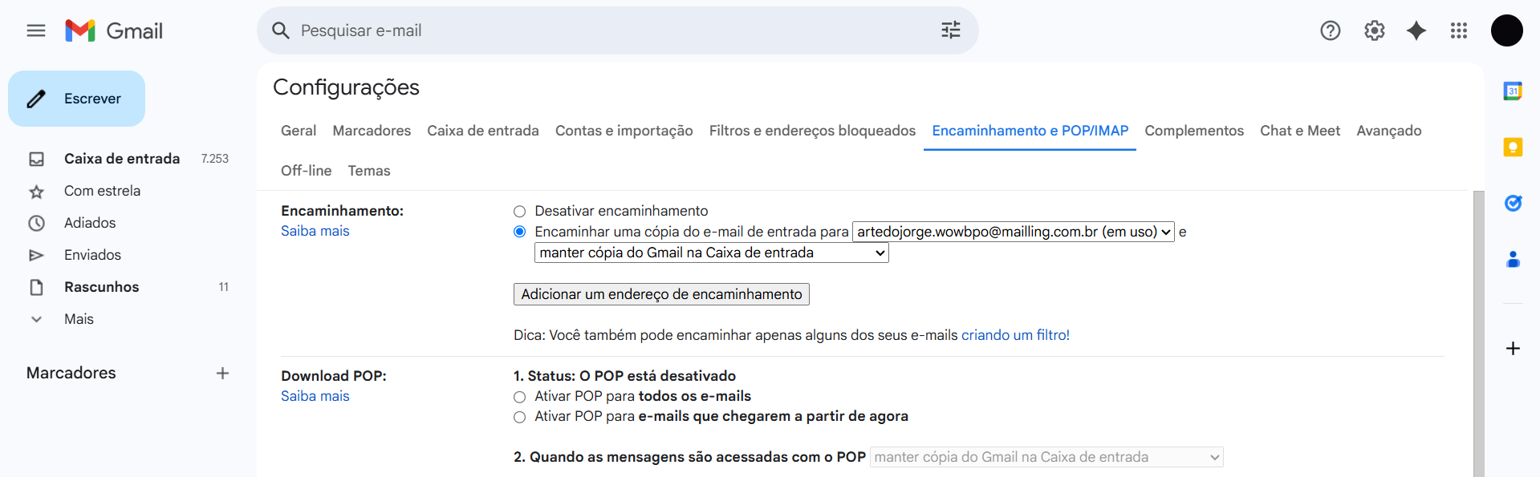Open Google Calendar side panel icon
The width and height of the screenshot is (1540, 477).
tap(1513, 91)
